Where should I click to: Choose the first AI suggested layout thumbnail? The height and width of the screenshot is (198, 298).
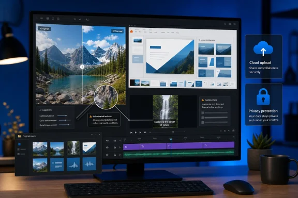pyautogui.click(x=206, y=49)
